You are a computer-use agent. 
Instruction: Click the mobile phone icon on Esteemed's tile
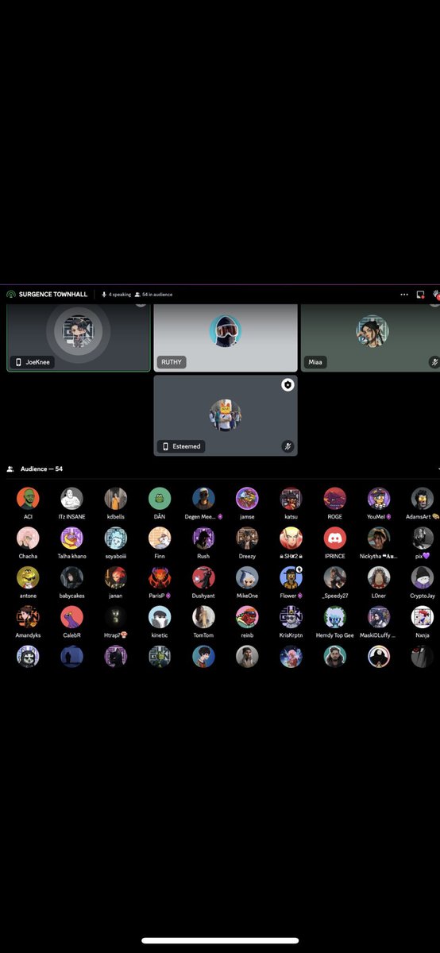(x=164, y=446)
